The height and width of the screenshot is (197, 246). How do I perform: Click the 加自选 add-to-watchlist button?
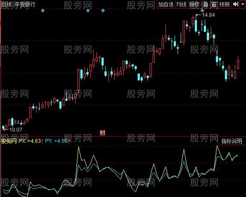(x=166, y=4)
